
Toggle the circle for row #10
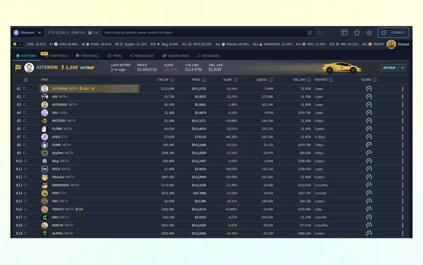[x=25, y=161]
